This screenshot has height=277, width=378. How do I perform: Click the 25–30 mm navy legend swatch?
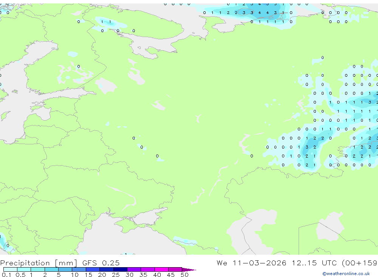click(x=120, y=269)
